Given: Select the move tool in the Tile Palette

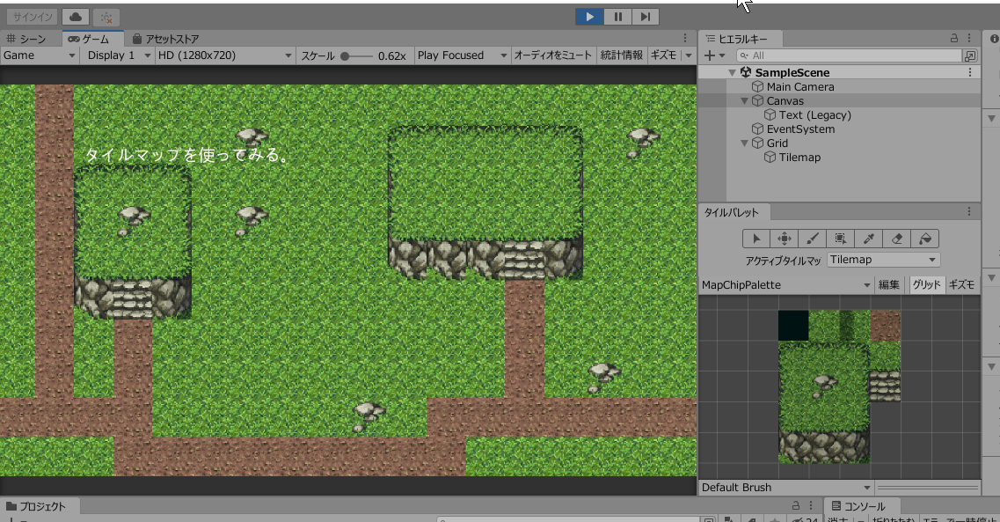Looking at the screenshot, I should [783, 238].
